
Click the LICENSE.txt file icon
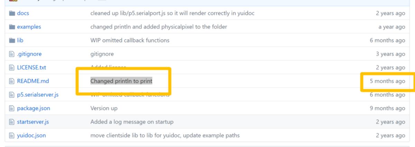point(12,67)
